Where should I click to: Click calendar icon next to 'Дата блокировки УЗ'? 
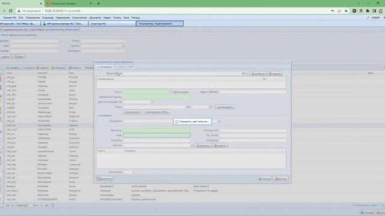(x=152, y=102)
